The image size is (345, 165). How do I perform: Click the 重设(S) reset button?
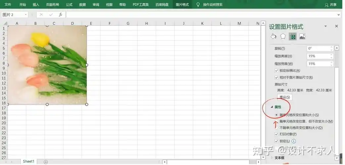click(284, 97)
